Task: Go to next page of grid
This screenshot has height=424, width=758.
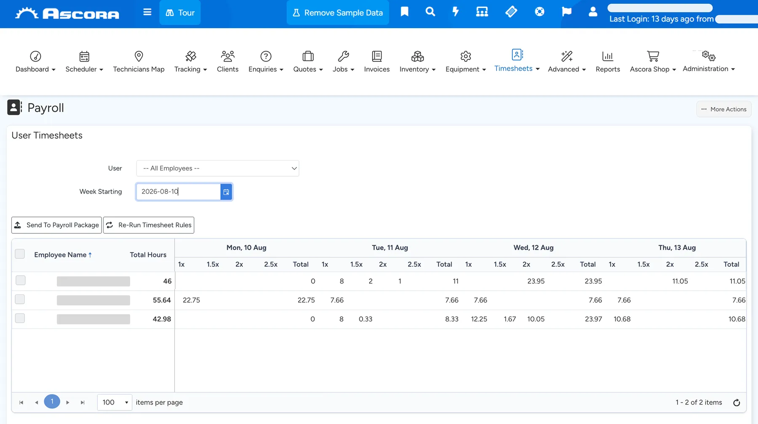Action: pos(67,403)
